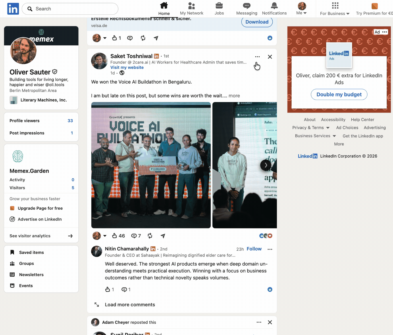Expand Business Services footer menu
Screen dimensions: 393x335
point(315,136)
